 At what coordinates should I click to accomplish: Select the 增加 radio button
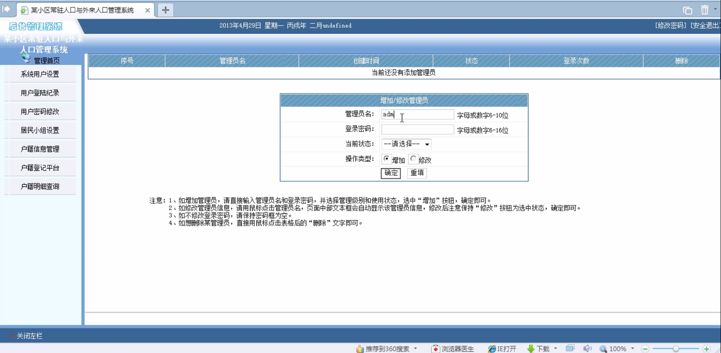386,159
